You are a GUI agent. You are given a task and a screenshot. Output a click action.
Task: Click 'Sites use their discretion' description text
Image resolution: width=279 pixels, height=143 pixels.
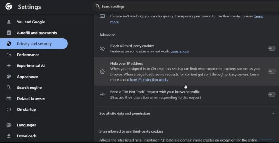coord(155,98)
